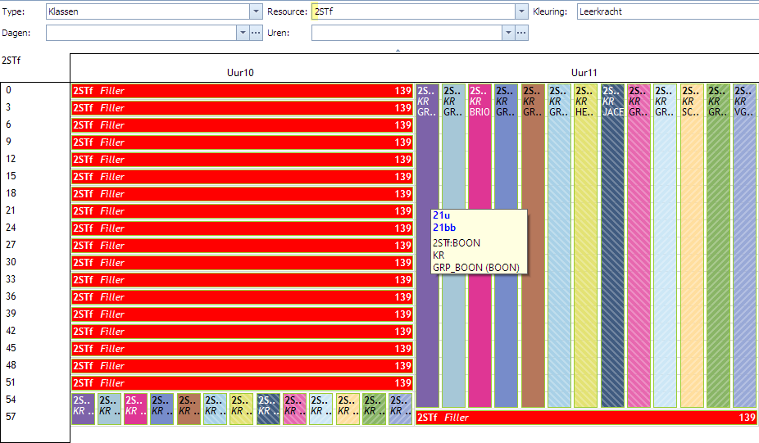This screenshot has height=443, width=759.
Task: Select the 2STf Filler block in row 9
Action: (242, 142)
